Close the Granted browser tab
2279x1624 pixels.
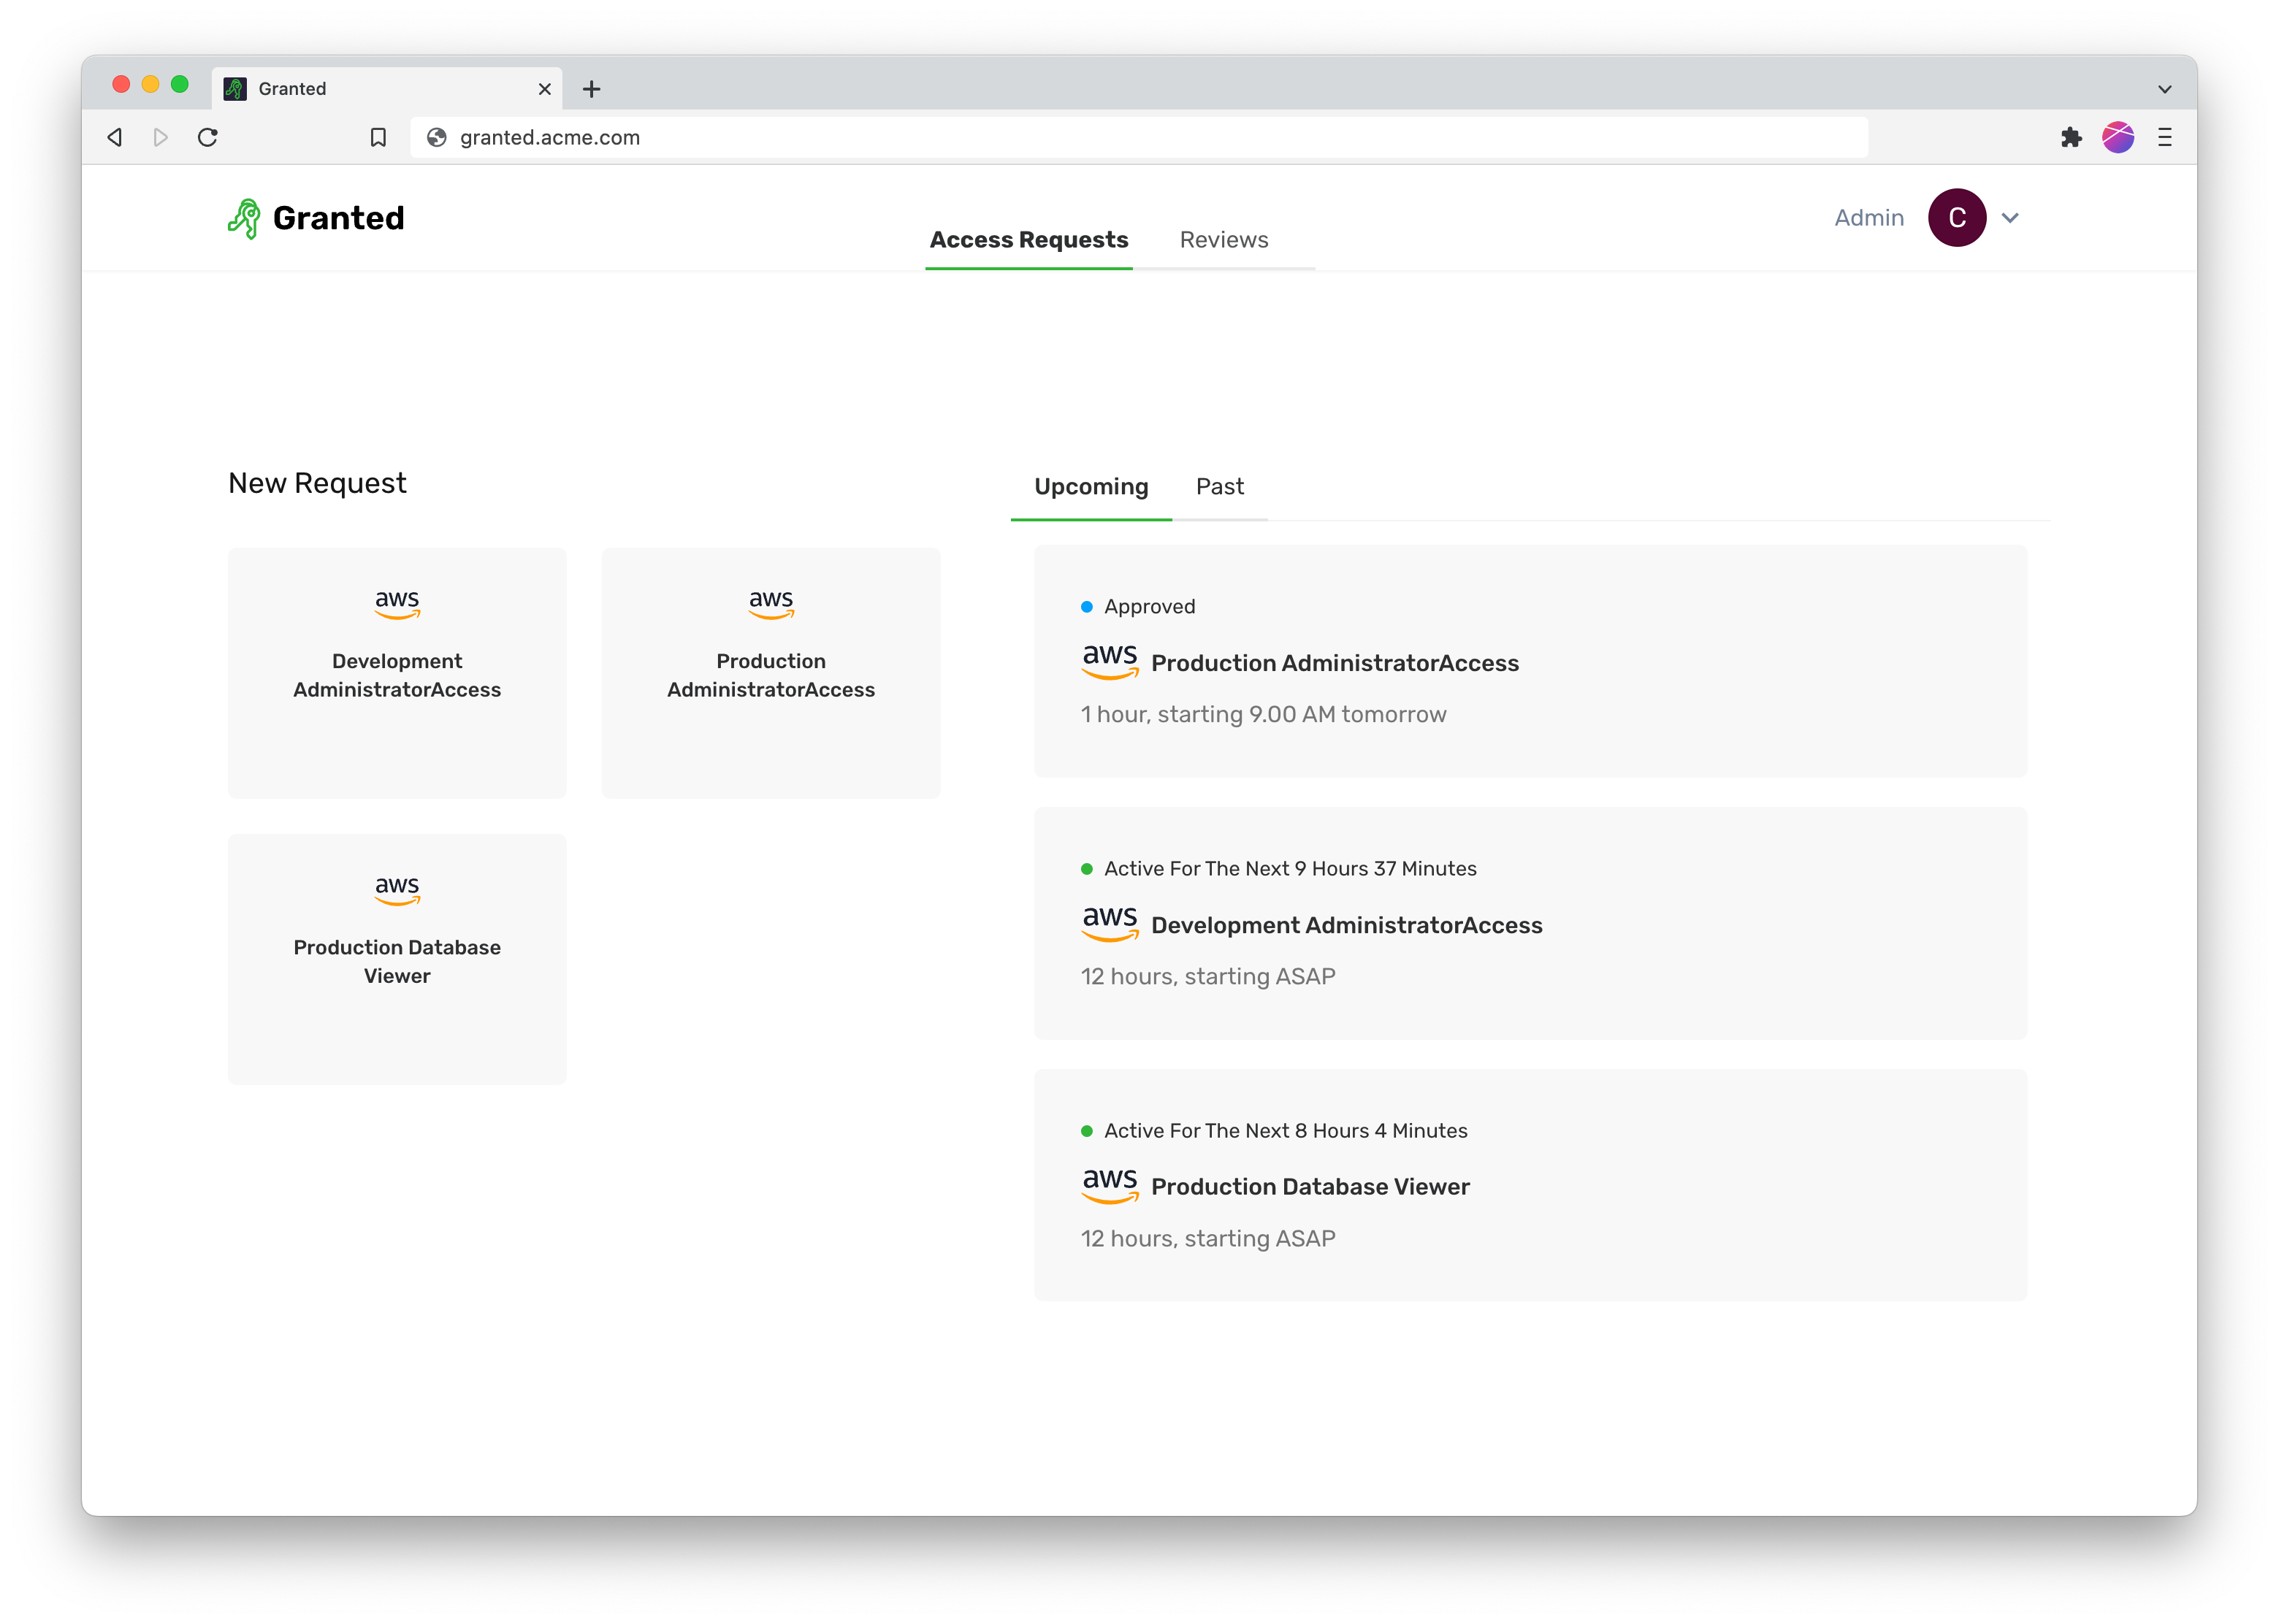tap(544, 89)
